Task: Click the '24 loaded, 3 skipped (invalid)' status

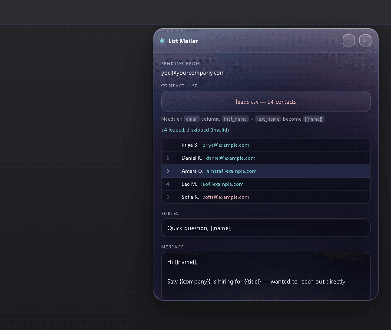Action: pos(195,130)
